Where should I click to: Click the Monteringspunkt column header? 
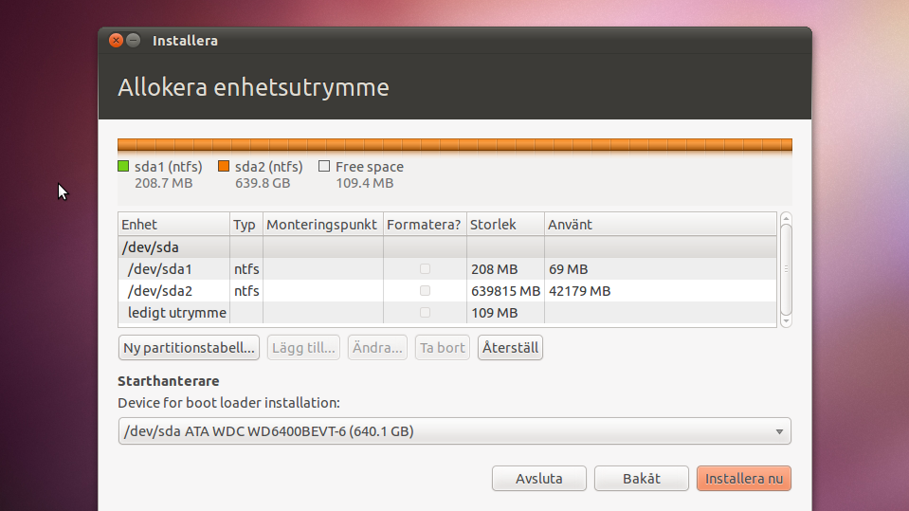tap(323, 225)
